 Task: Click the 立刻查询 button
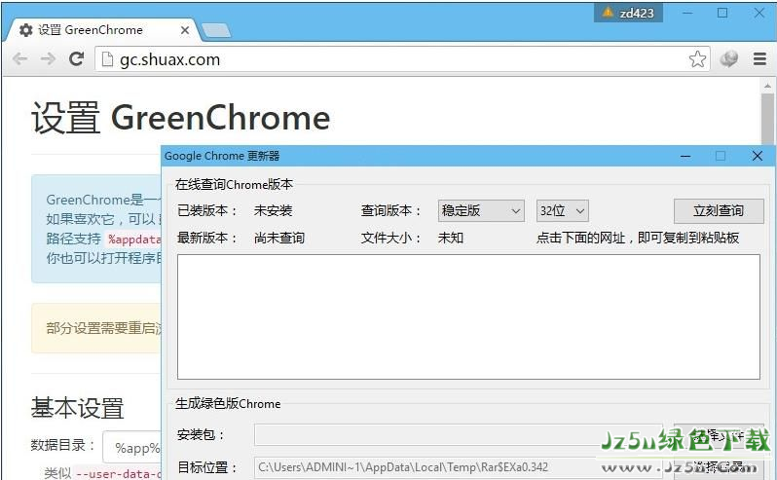click(719, 211)
